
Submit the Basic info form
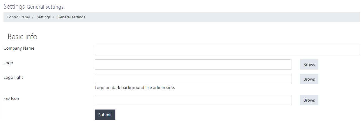pyautogui.click(x=105, y=115)
